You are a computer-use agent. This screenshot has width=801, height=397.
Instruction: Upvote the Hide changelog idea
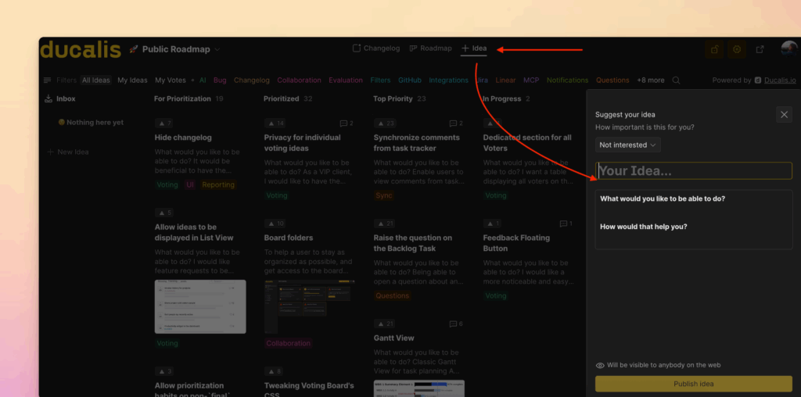click(164, 123)
